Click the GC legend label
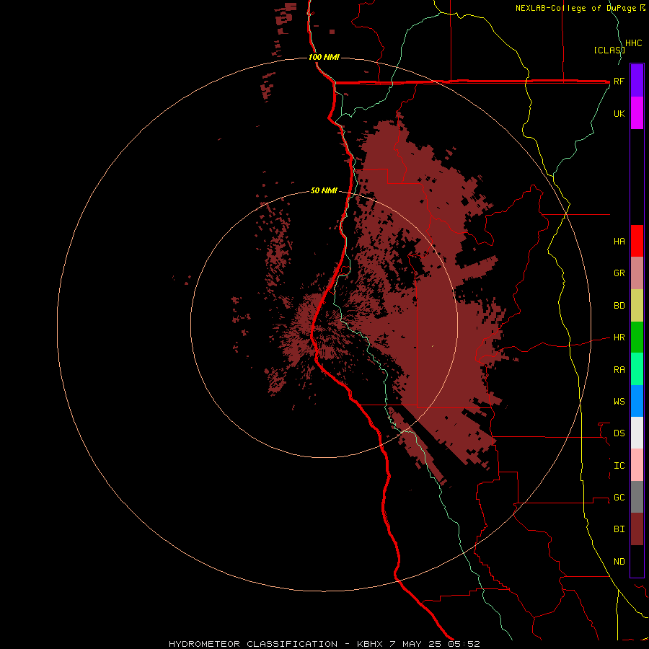Image resolution: width=649 pixels, height=649 pixels. [x=619, y=498]
